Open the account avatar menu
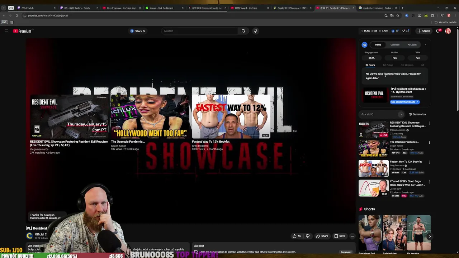 pyautogui.click(x=448, y=31)
